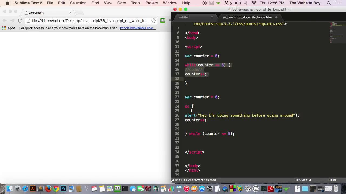Screen dimensions: 346x194
Task: Open Adobe Illustrator in the Dock
Action: (x=33, y=188)
